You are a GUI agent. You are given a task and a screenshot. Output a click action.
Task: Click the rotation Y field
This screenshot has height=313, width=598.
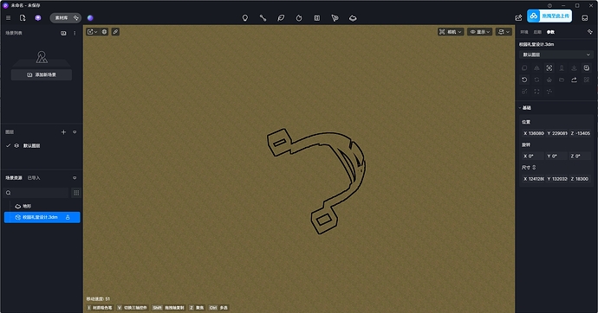pos(556,156)
